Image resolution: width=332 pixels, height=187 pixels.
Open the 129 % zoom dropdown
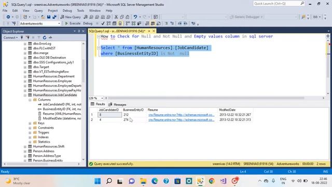[102, 98]
